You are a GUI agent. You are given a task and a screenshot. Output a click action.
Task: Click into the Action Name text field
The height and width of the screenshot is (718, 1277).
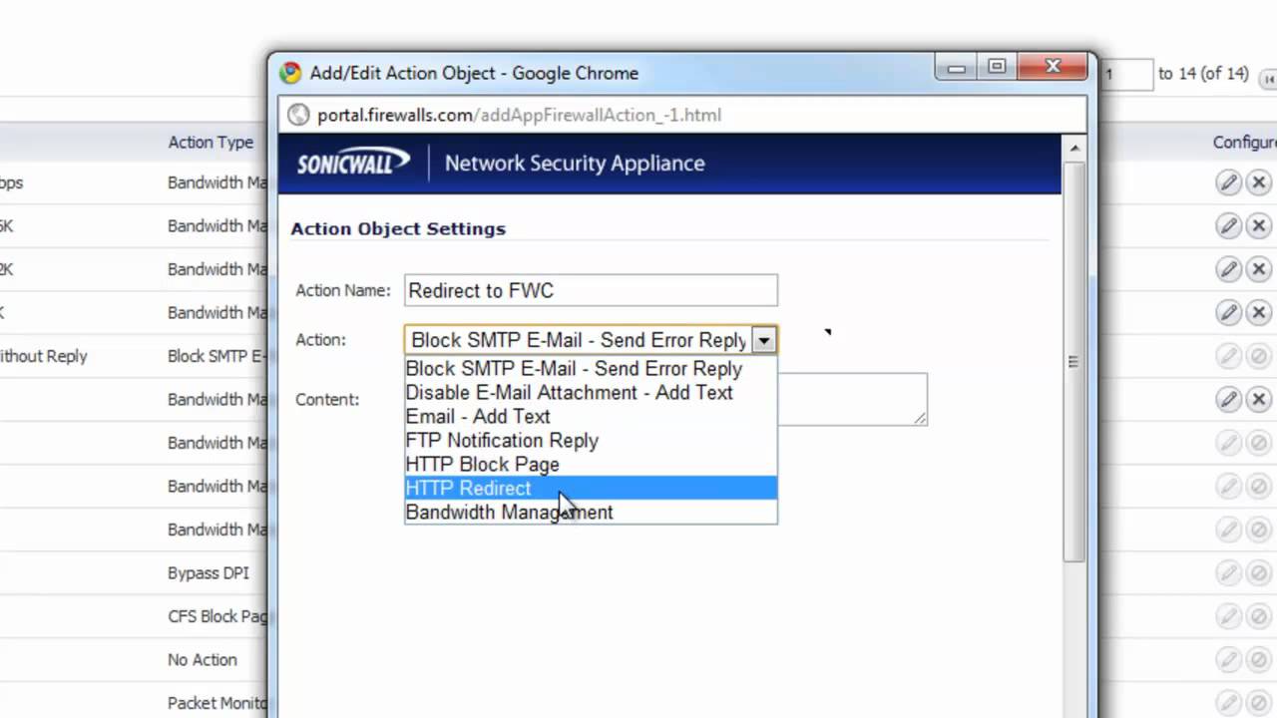click(591, 291)
